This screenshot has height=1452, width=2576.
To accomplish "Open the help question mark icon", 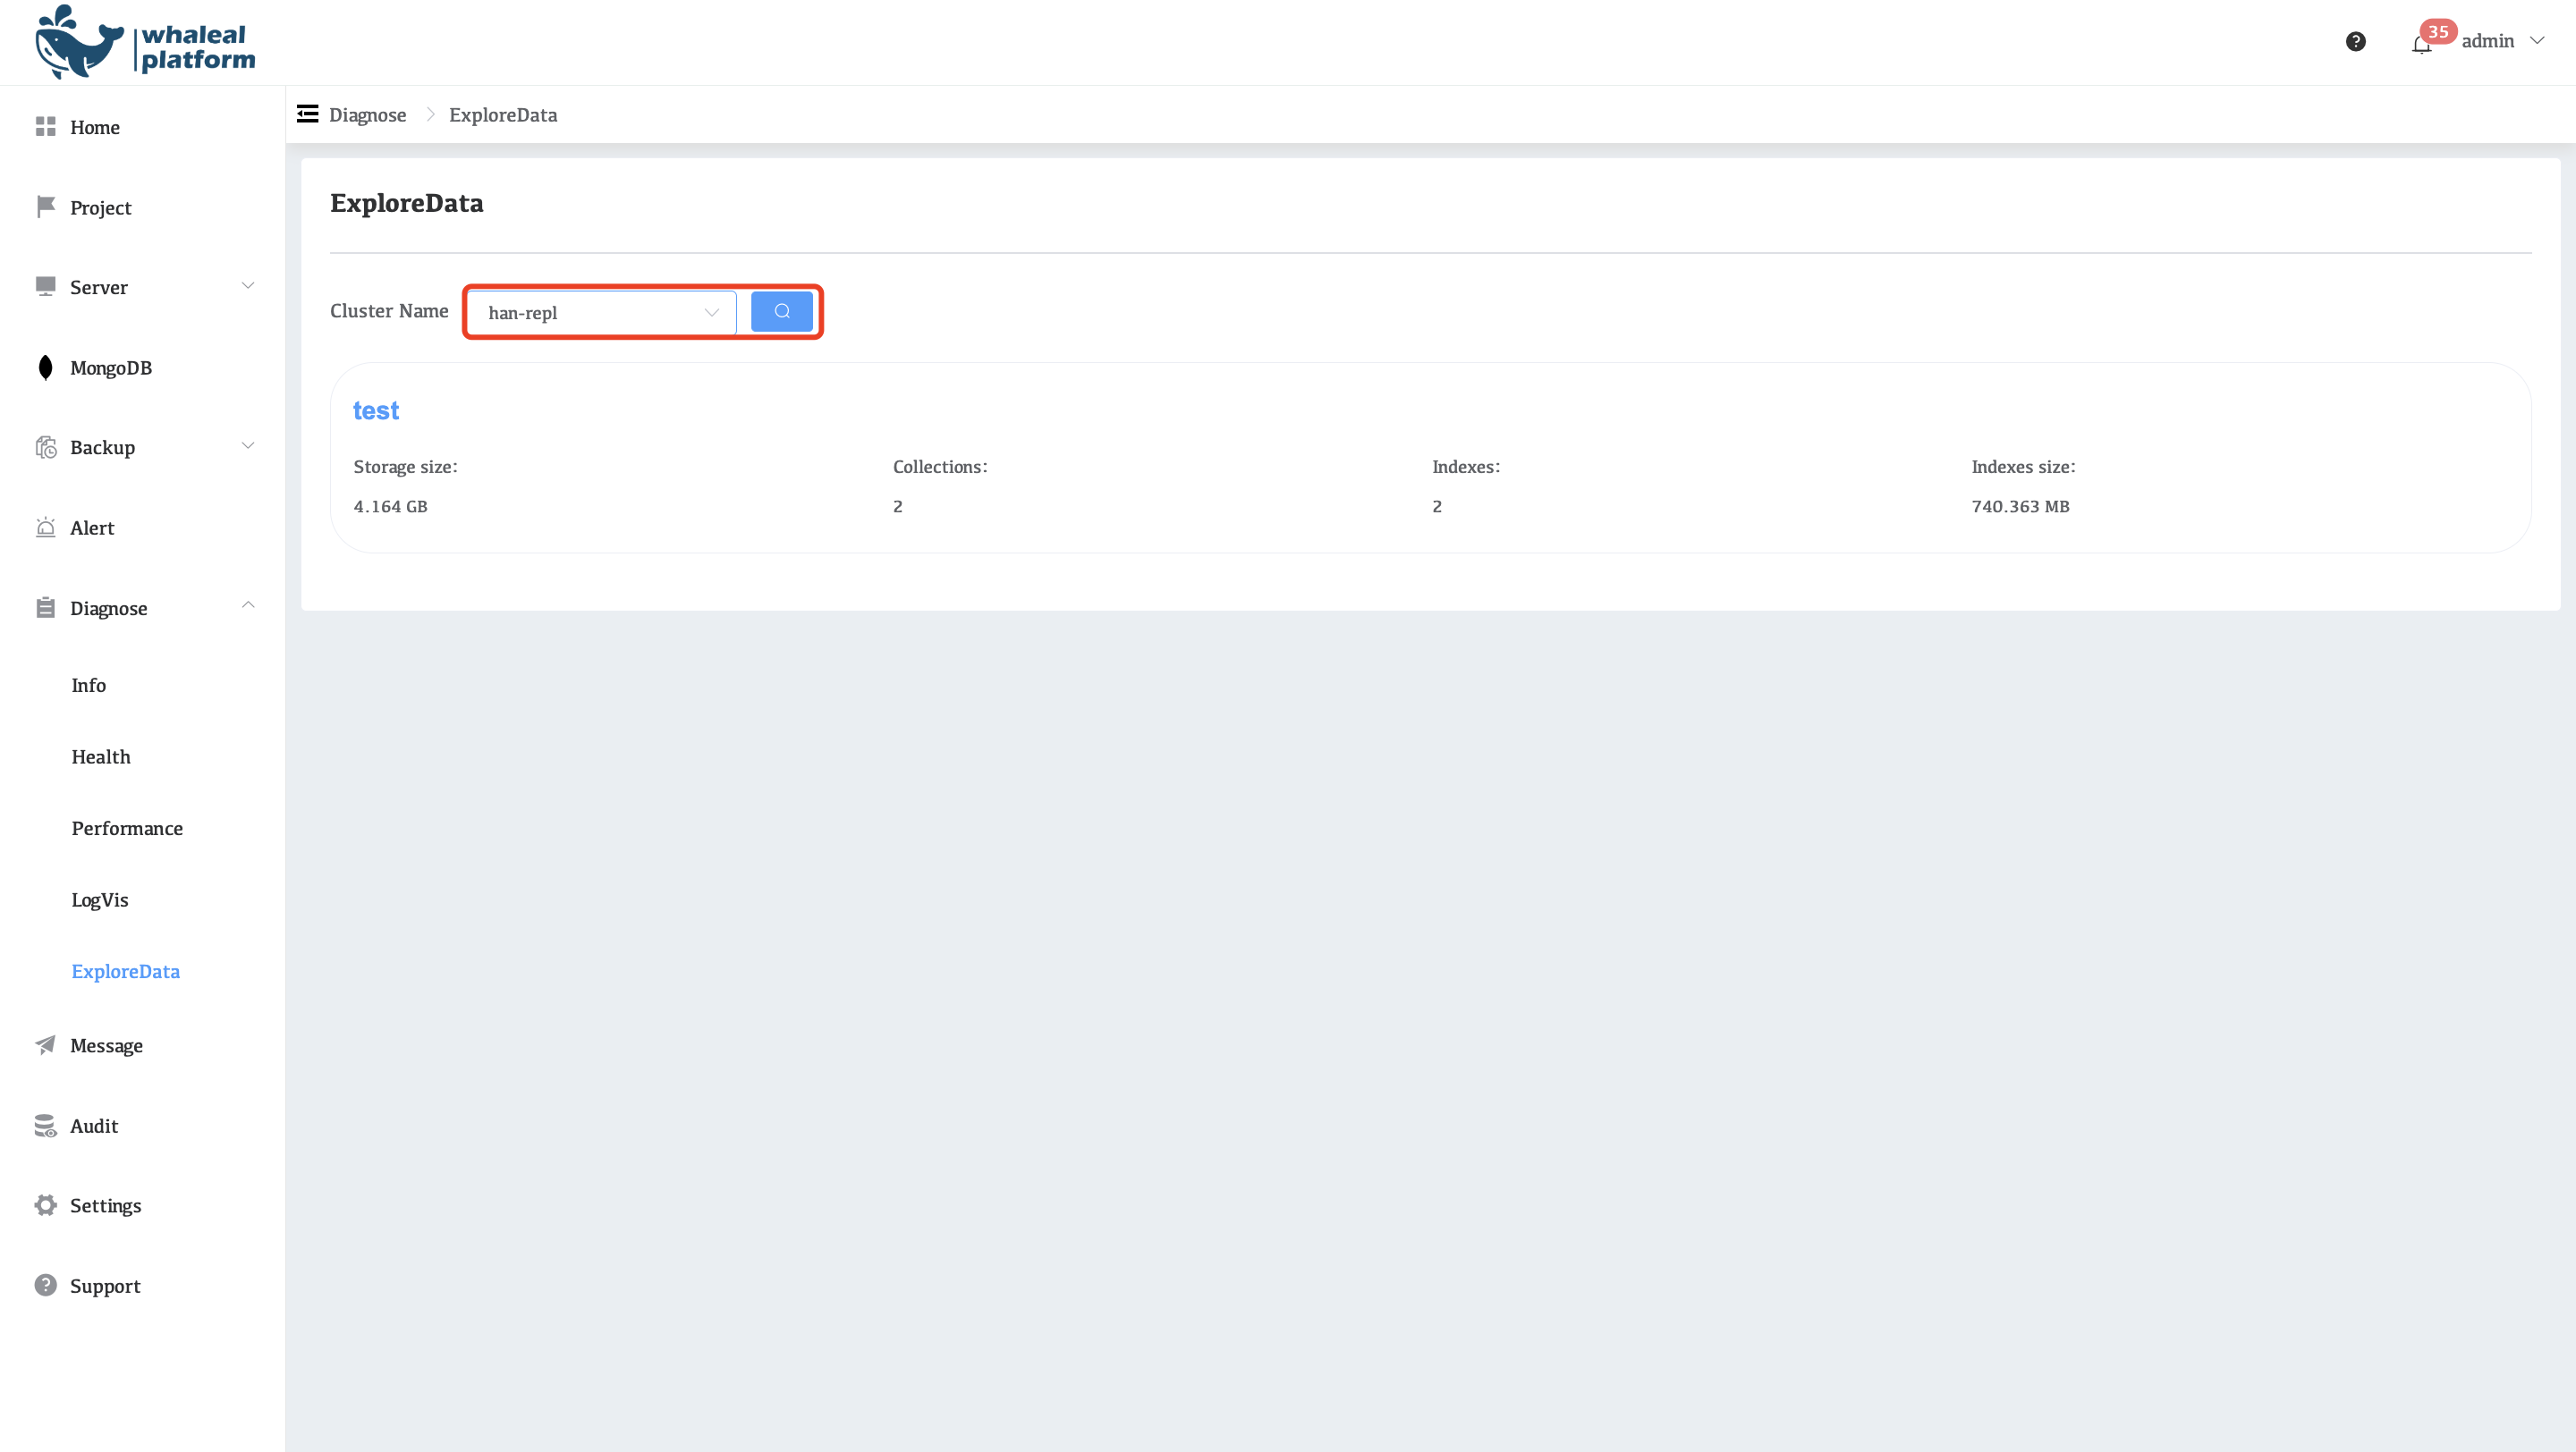I will pos(2355,42).
